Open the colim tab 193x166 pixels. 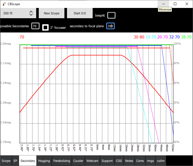pyautogui.click(x=161, y=161)
